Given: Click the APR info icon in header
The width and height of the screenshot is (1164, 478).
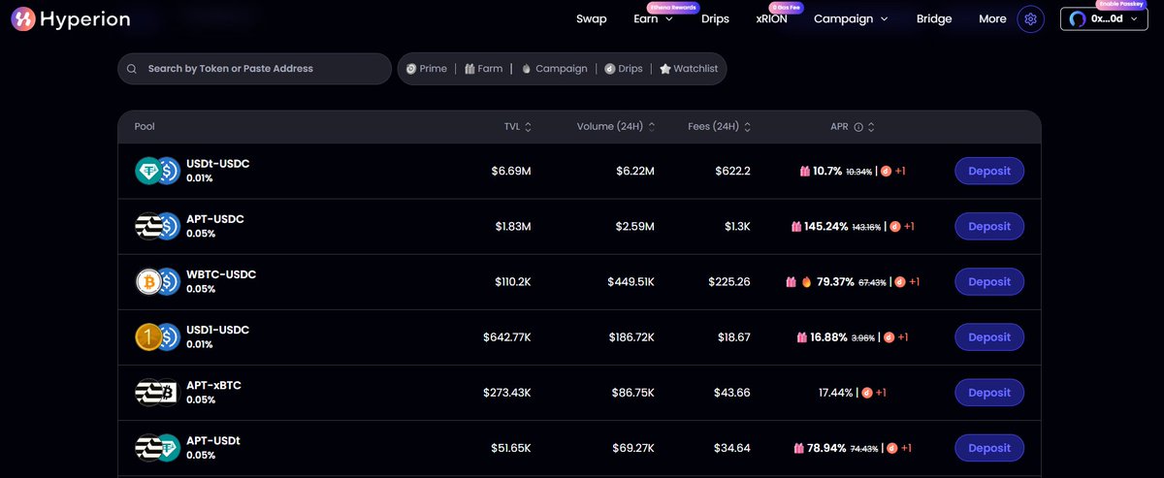Looking at the screenshot, I should click(x=858, y=127).
